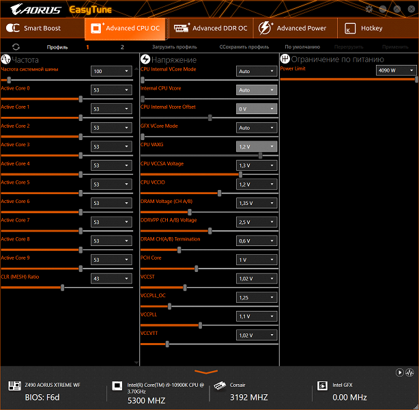Screen dimensions: 419x410
Task: Click the Напряжение lightning section icon
Action: pyautogui.click(x=145, y=59)
